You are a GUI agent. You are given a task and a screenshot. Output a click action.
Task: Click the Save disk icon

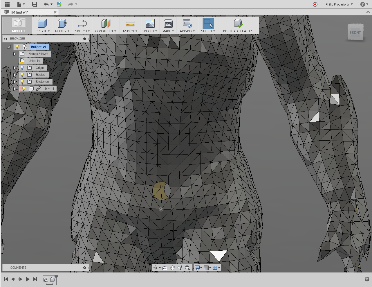point(34,4)
